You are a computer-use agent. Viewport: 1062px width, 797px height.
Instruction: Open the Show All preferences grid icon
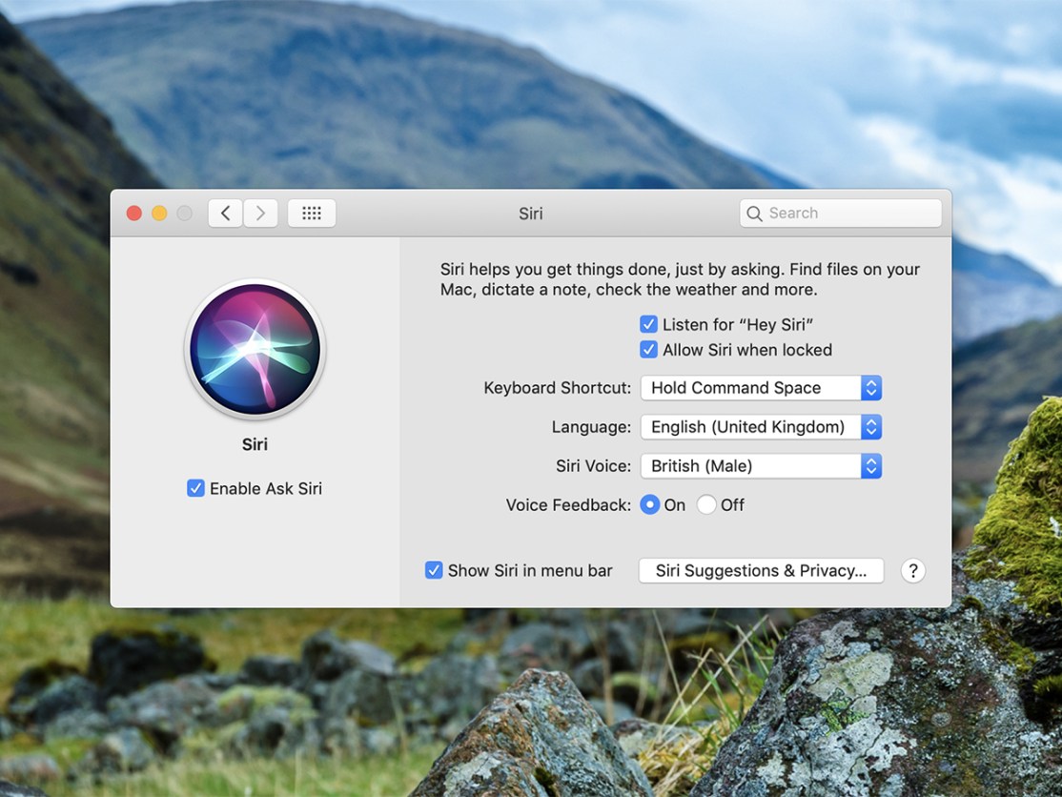(x=312, y=213)
